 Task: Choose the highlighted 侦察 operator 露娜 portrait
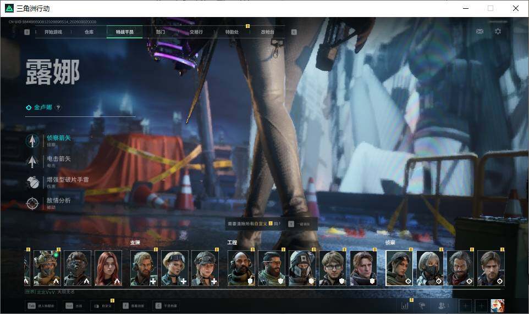399,268
